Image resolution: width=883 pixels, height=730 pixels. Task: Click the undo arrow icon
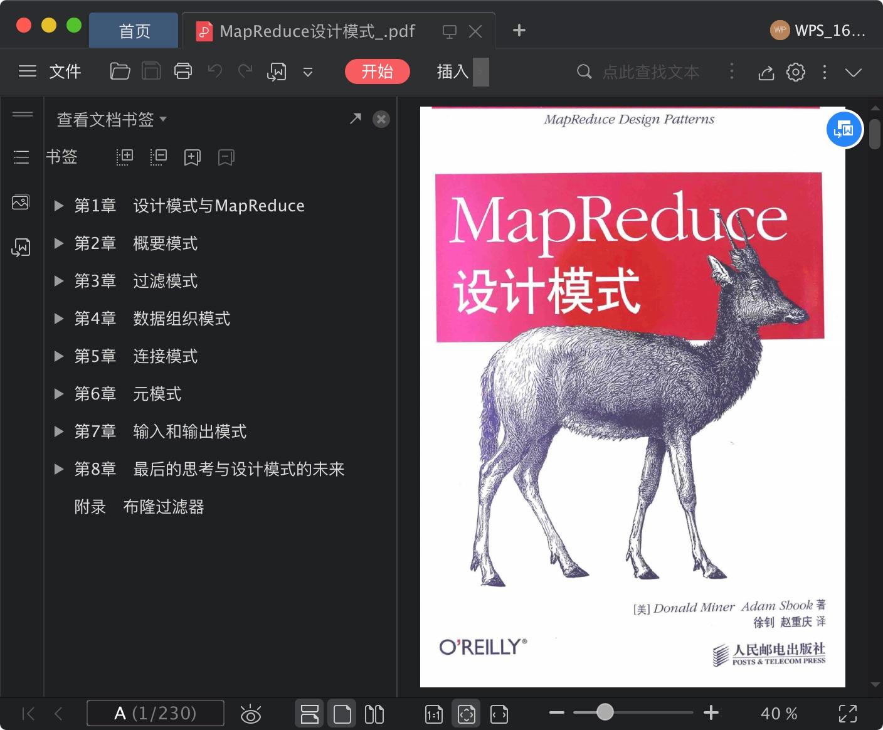tap(215, 71)
